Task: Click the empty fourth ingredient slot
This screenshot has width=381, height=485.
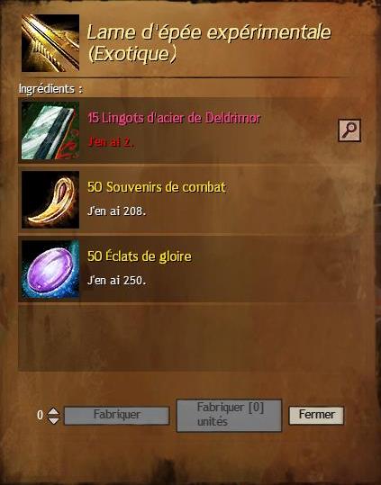Action: [189, 338]
